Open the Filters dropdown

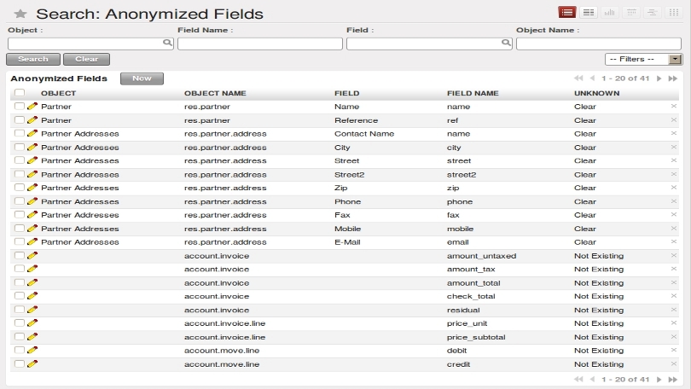[x=643, y=59]
